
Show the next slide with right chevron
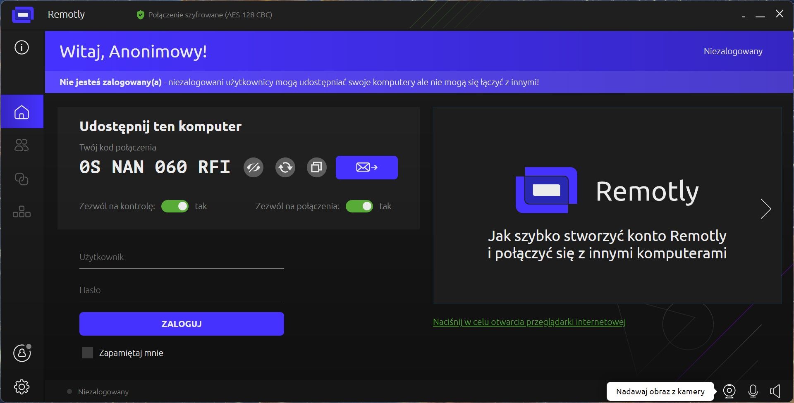[766, 209]
